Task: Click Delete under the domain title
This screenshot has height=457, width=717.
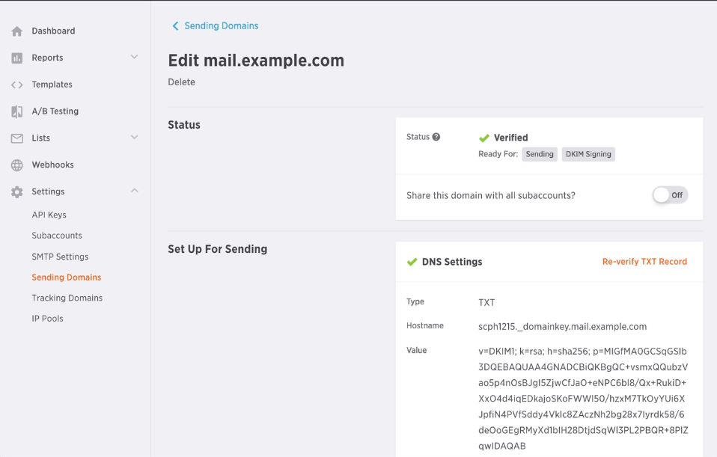Action: tap(182, 82)
